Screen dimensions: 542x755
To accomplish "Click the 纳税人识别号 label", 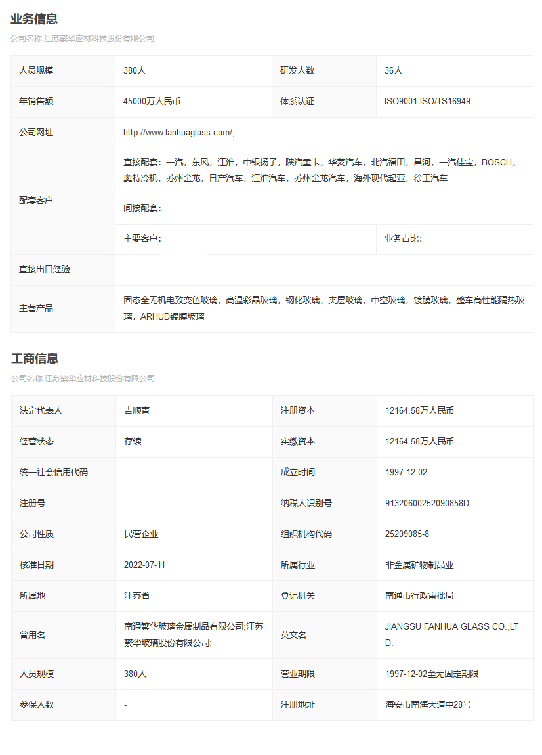I will pyautogui.click(x=306, y=503).
